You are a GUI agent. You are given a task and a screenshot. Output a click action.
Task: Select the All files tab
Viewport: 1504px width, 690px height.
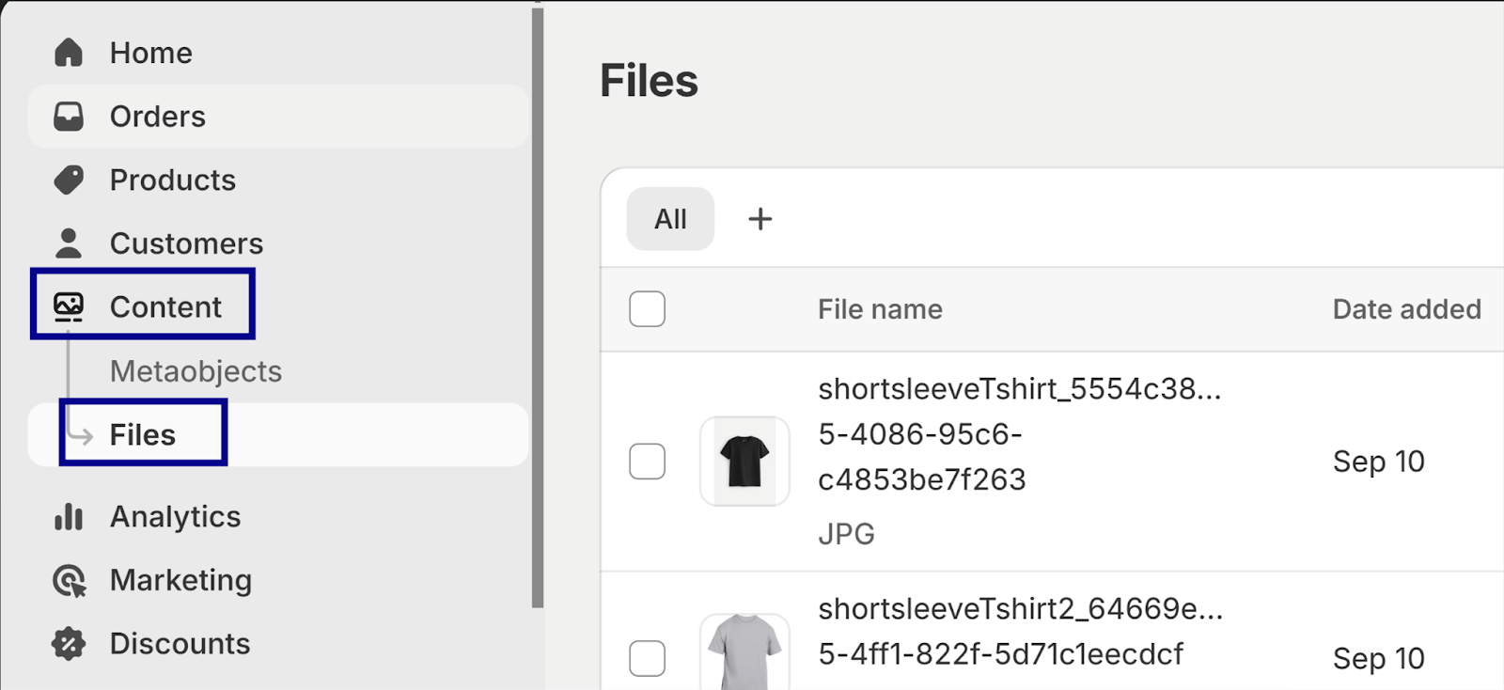670,219
